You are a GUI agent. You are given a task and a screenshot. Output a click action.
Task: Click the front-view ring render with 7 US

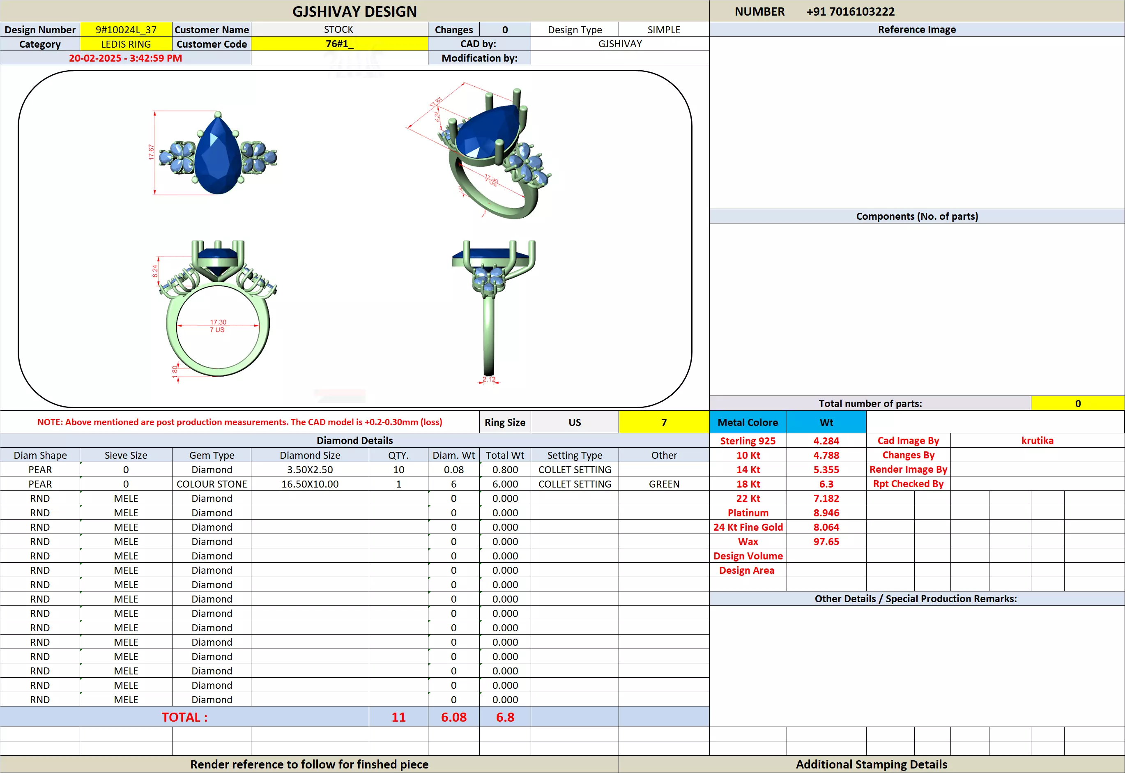217,310
